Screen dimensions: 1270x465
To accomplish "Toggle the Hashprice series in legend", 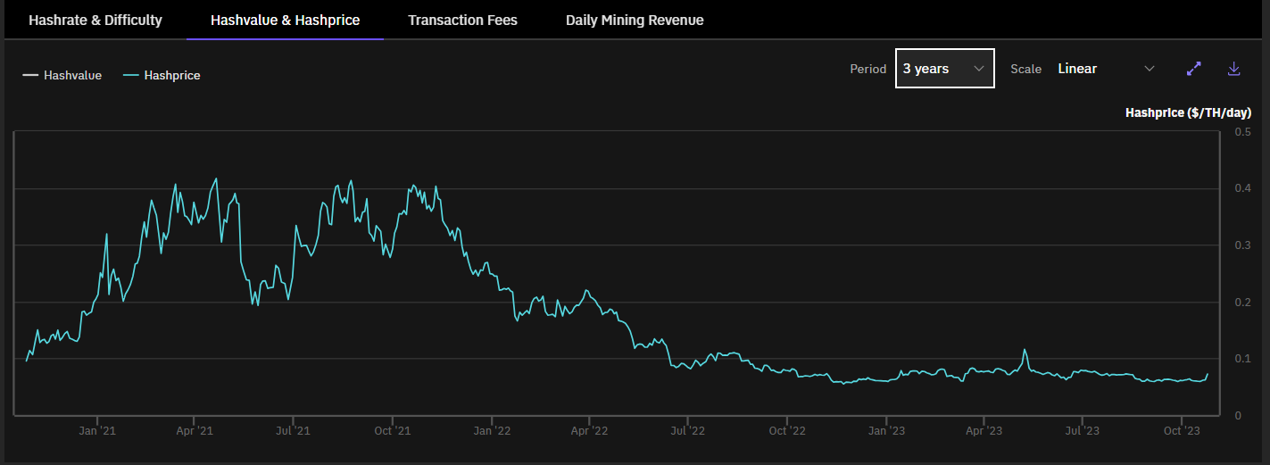I will pos(162,75).
